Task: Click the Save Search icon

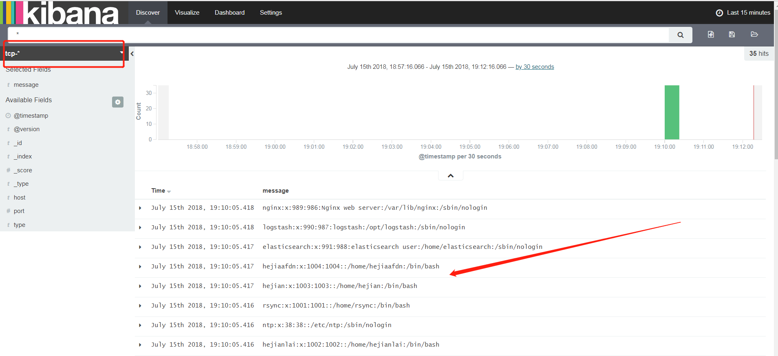Action: [x=732, y=35]
